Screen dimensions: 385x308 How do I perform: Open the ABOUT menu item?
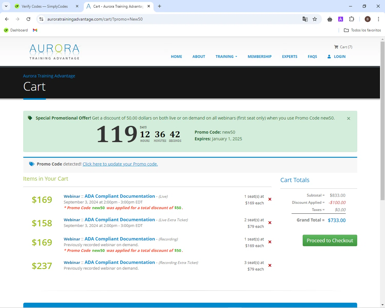pyautogui.click(x=199, y=56)
